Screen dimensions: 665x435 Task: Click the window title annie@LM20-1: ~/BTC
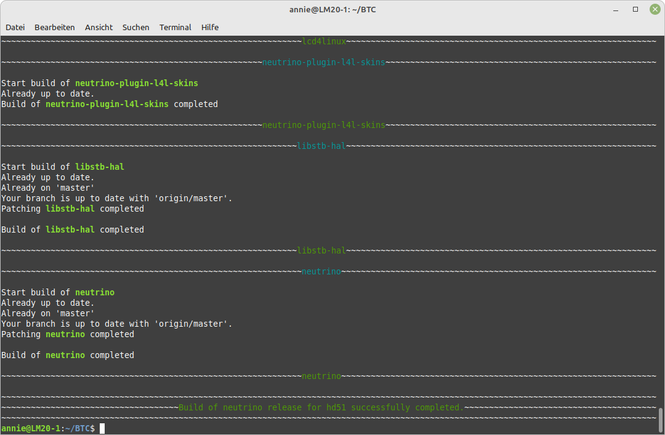332,10
